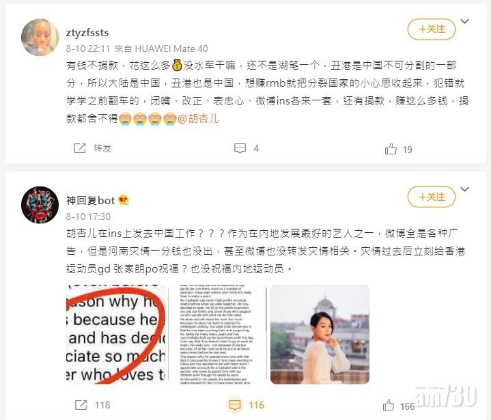Screen dimensions: 491x420
Task: Expand options chevron on ztyzfssts post
Action: coord(464,21)
